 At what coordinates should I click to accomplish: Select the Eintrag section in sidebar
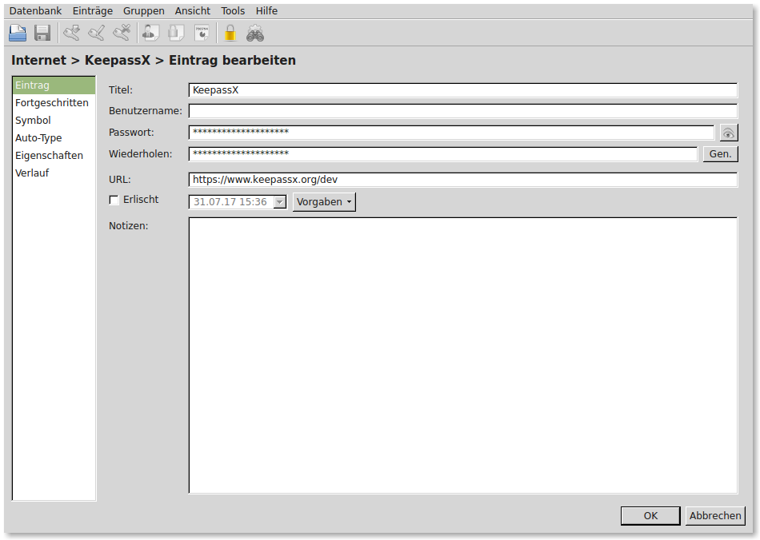pos(54,85)
